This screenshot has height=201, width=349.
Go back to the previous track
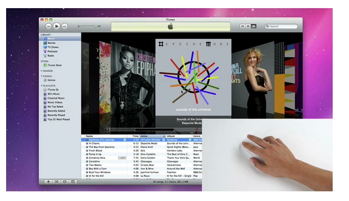pos(48,26)
